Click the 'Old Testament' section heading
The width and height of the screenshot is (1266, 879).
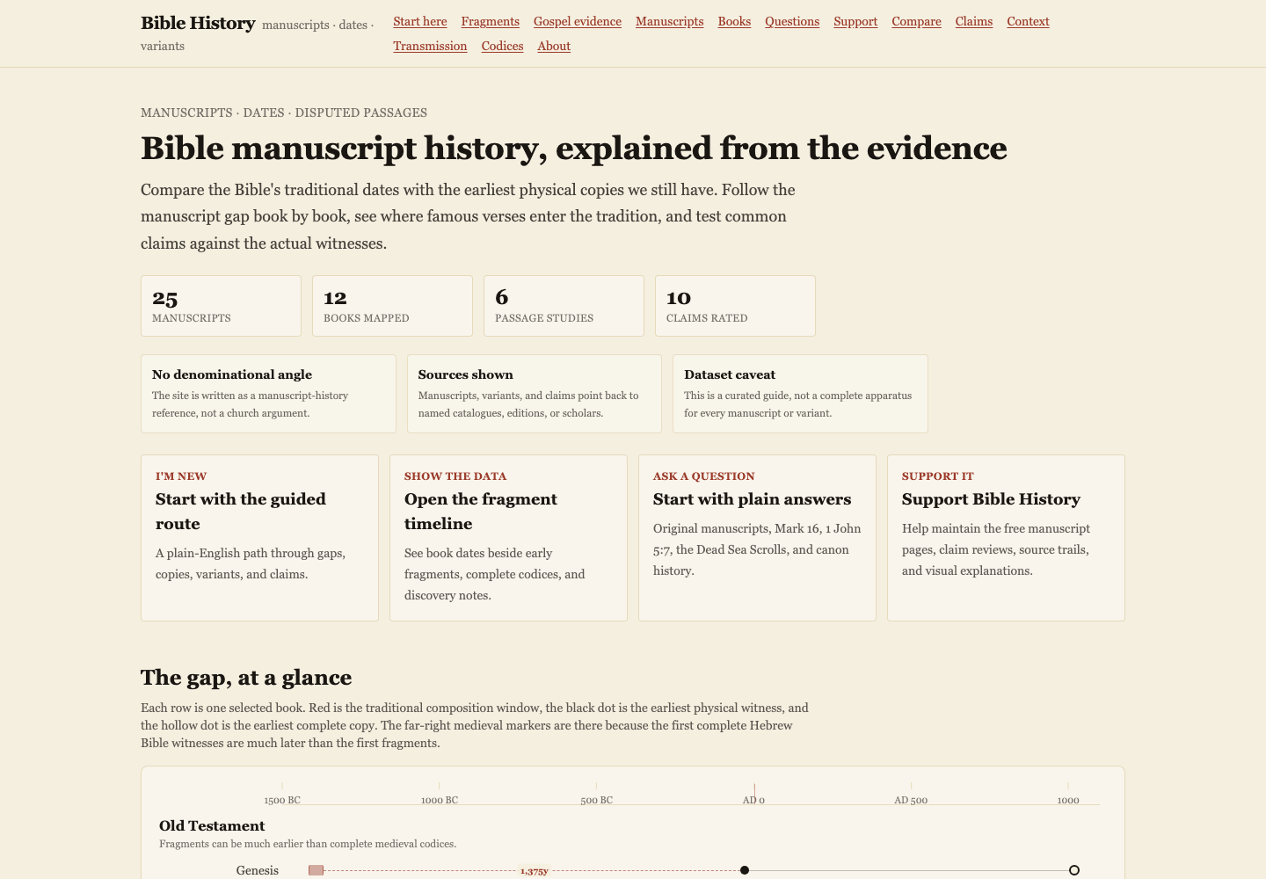click(212, 826)
